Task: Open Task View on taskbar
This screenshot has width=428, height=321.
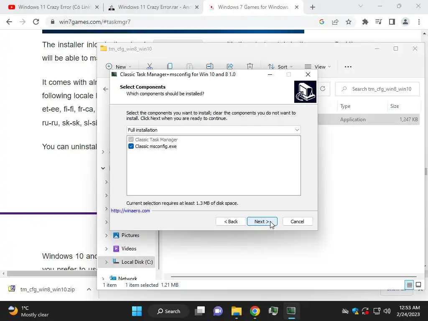Action: (x=200, y=311)
